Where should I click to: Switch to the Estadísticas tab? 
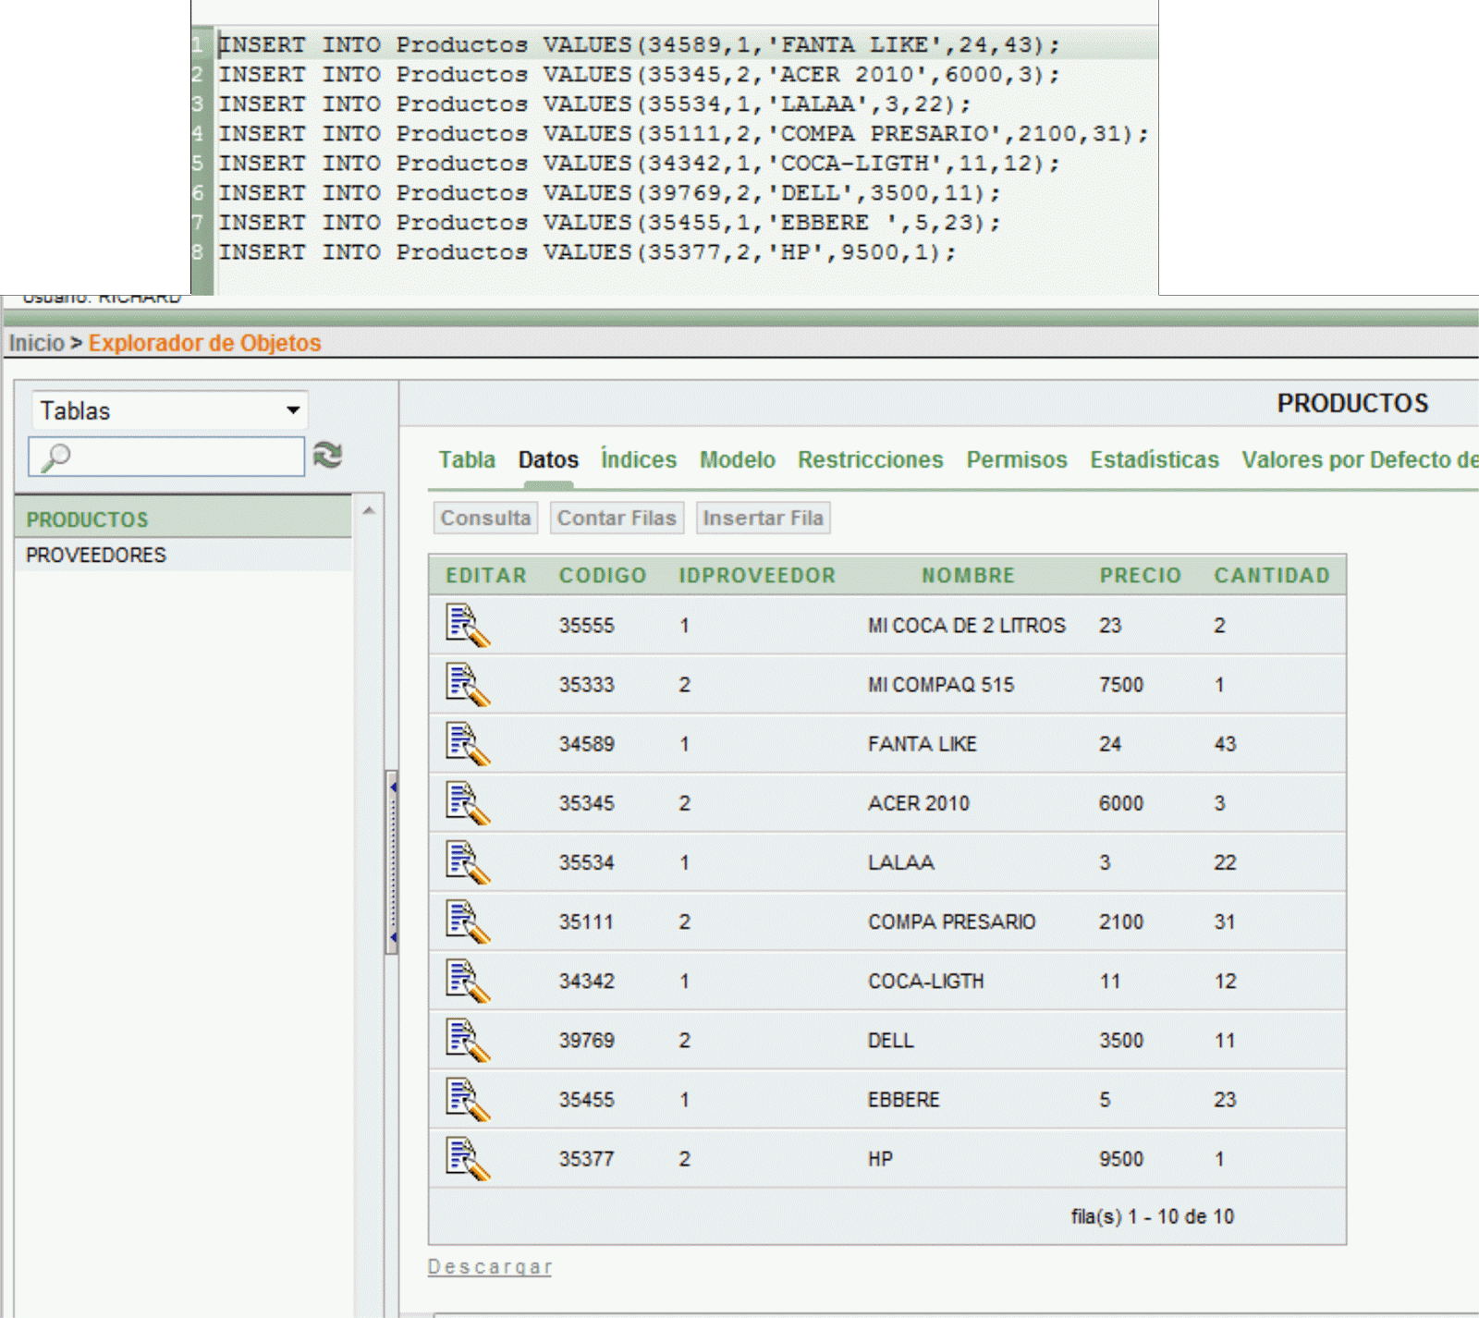(x=1154, y=459)
